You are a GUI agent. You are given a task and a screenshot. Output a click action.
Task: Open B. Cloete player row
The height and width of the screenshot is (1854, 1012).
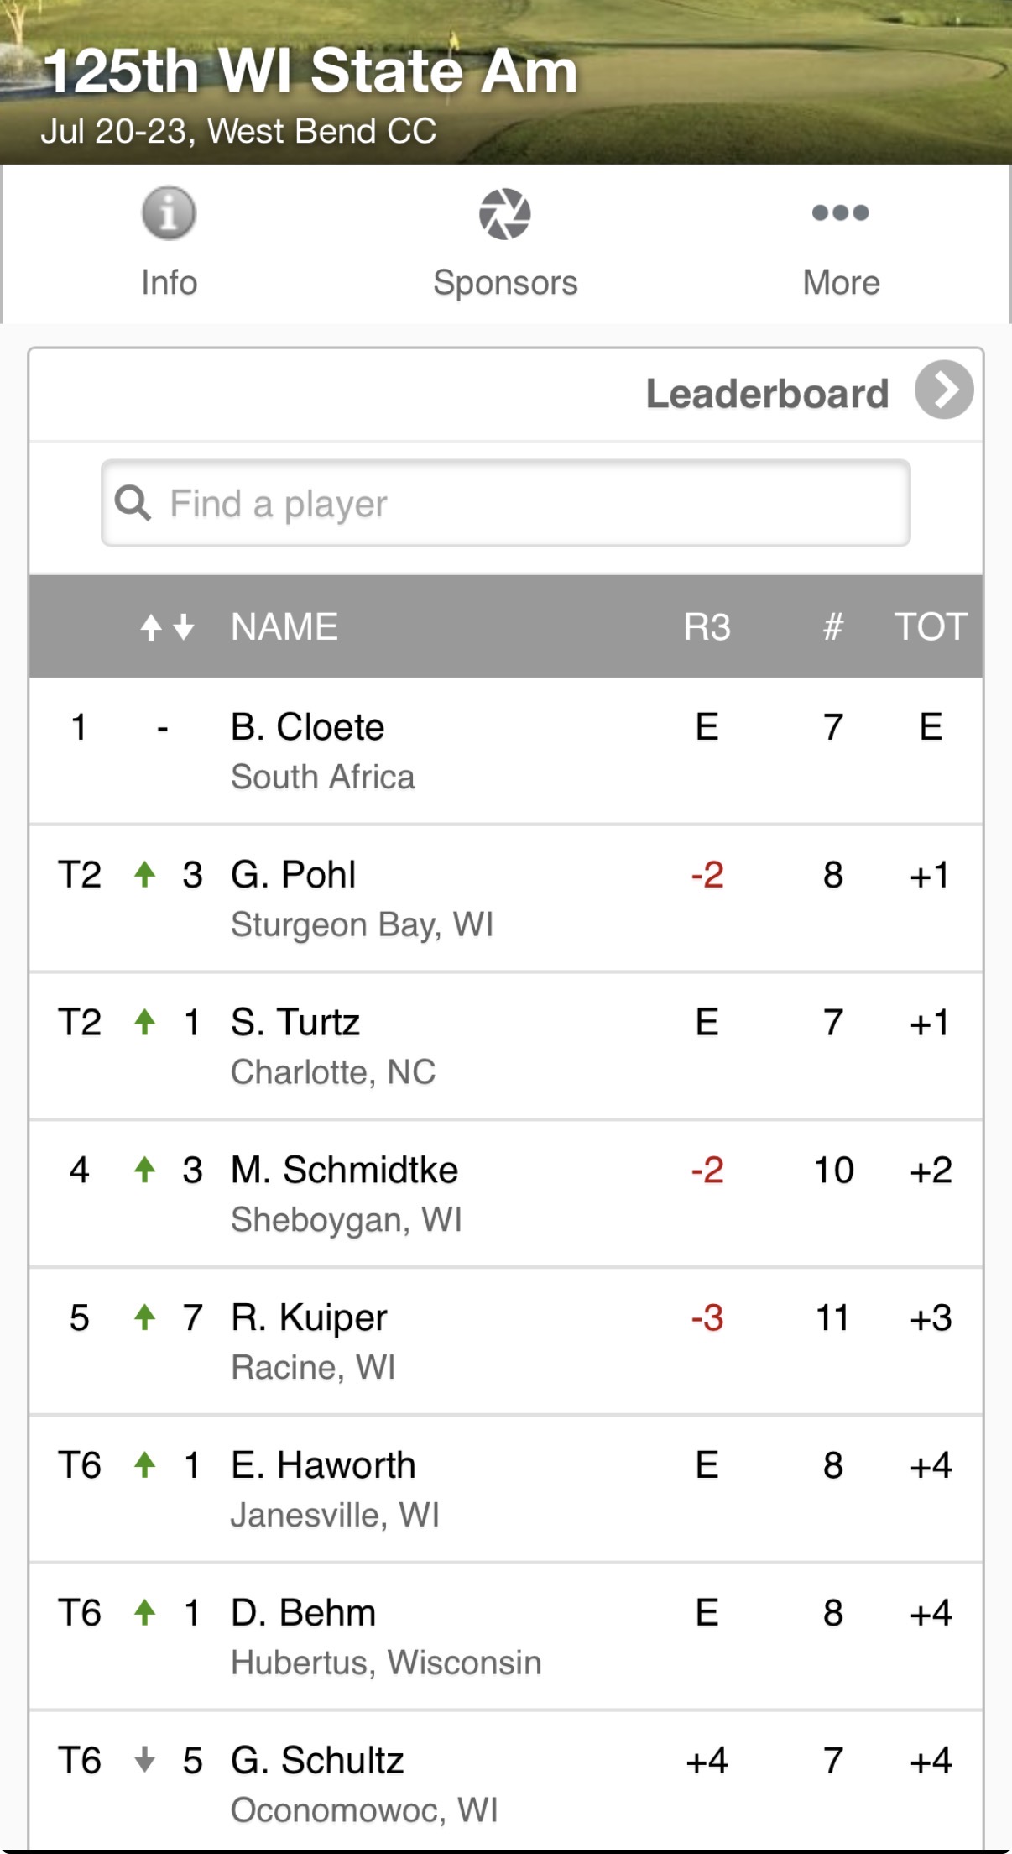pyautogui.click(x=506, y=751)
